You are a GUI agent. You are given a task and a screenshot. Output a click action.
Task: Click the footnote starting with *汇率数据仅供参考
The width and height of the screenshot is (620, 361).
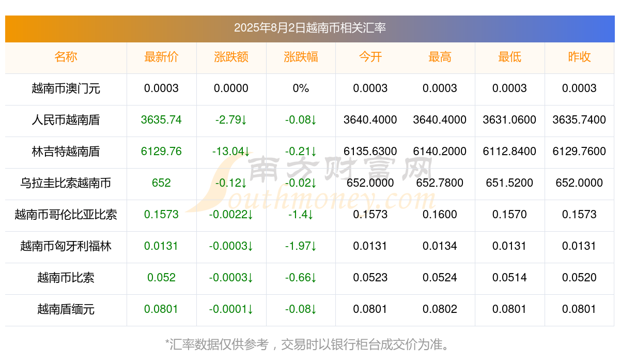(x=310, y=344)
